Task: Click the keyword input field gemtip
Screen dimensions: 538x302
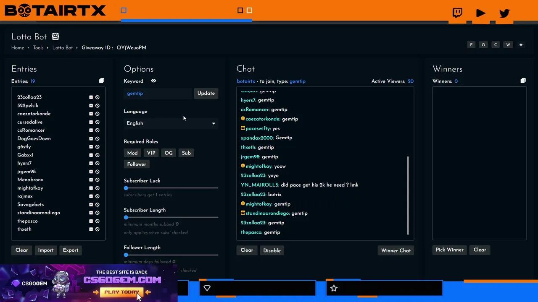Action: (x=158, y=94)
